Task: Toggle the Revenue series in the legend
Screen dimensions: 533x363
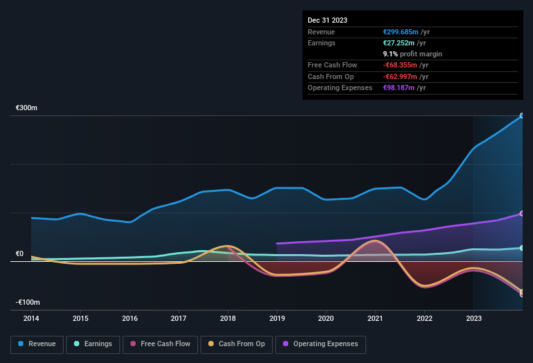Action: tap(37, 344)
